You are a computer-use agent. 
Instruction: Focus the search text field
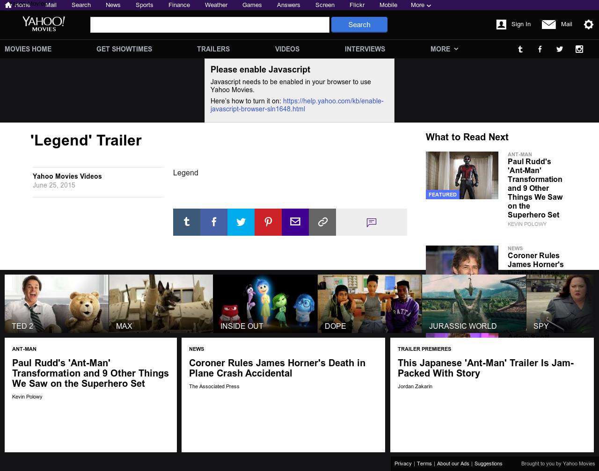click(210, 25)
